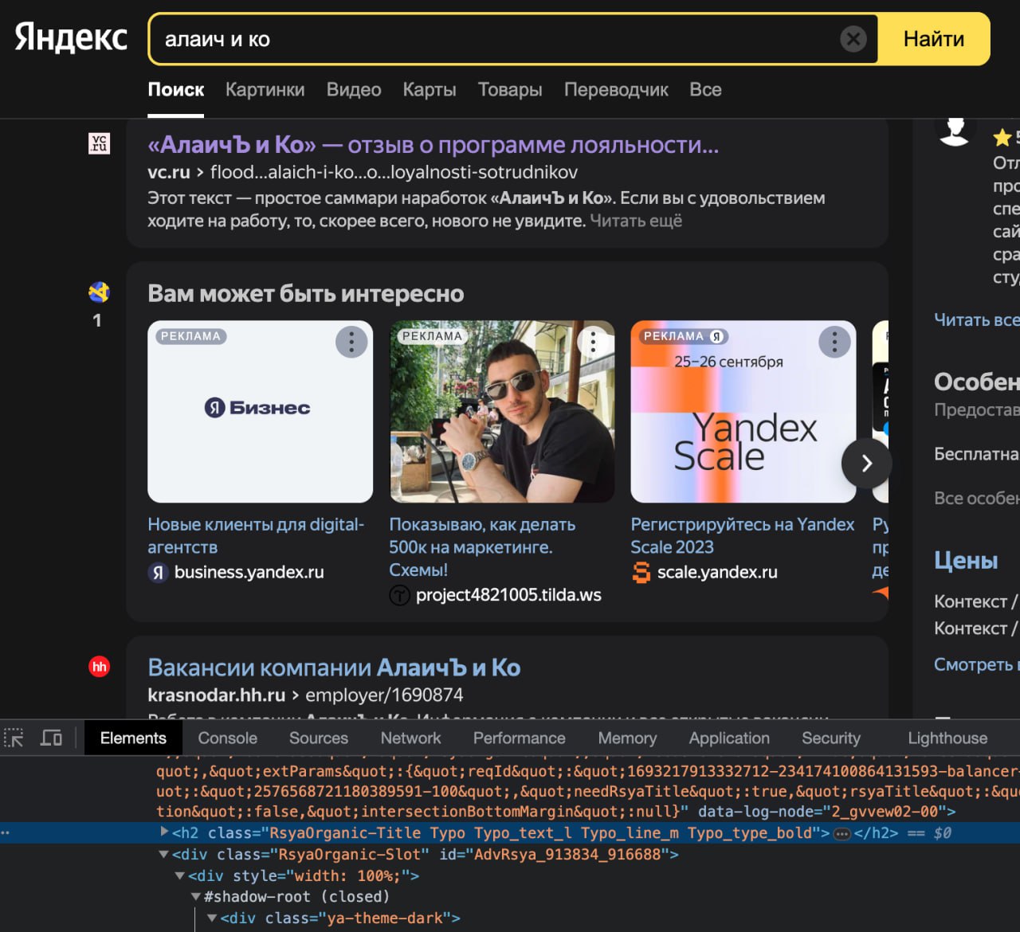Click scale.yandex.ru site link
The width and height of the screenshot is (1020, 932).
tap(717, 572)
